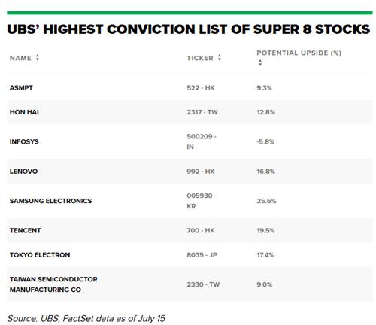Screen dimensions: 376x325
Task: Click the TICKER column header
Action: [200, 58]
